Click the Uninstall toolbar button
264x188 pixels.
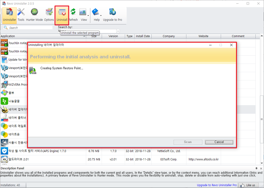(62, 15)
